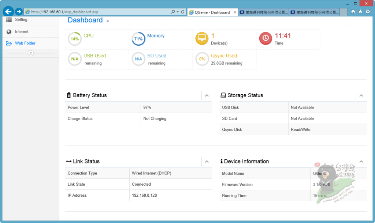
Task: Collapse the left sidebar with double-chevron
Action: point(31,53)
